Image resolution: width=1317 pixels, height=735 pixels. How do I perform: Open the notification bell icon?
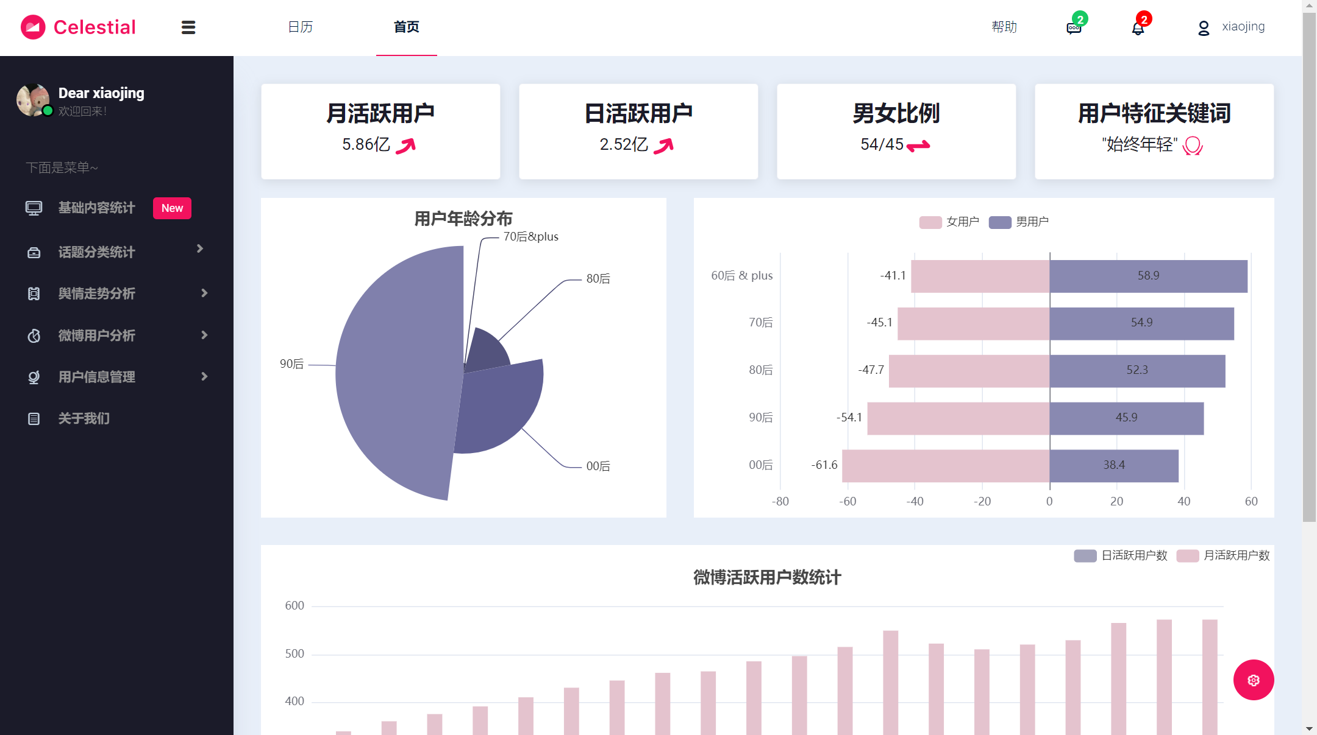click(x=1138, y=28)
